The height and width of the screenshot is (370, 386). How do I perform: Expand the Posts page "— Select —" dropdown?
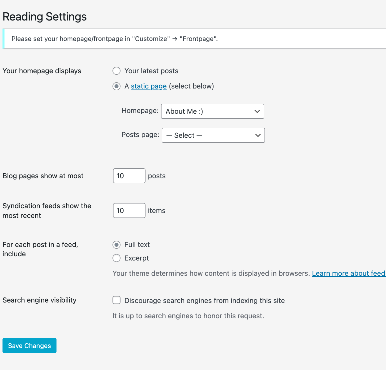point(213,135)
